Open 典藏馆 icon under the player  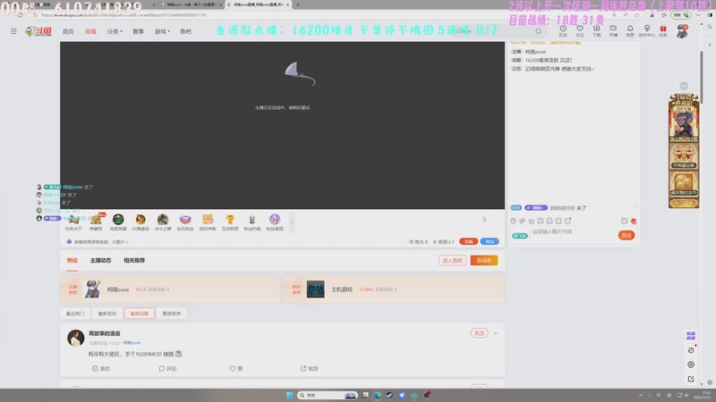tap(96, 222)
